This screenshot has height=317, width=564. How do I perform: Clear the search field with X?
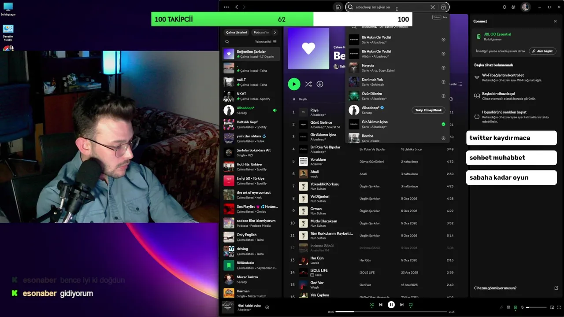pyautogui.click(x=432, y=7)
